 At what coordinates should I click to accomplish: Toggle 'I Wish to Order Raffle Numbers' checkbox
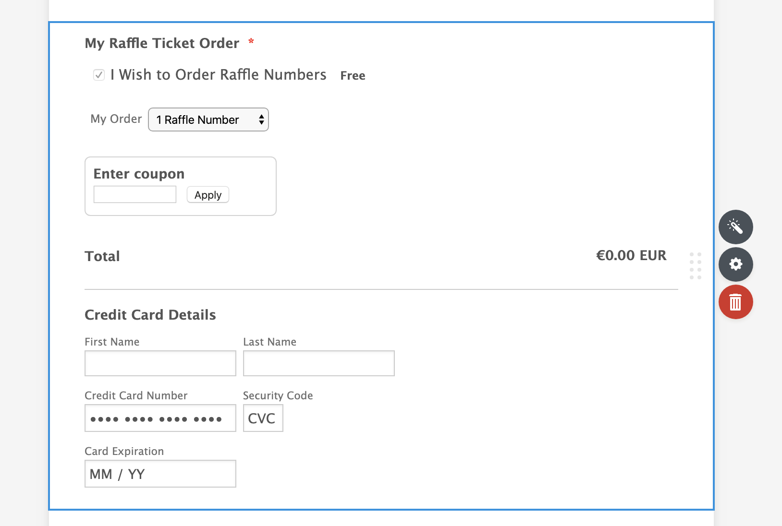(x=99, y=75)
